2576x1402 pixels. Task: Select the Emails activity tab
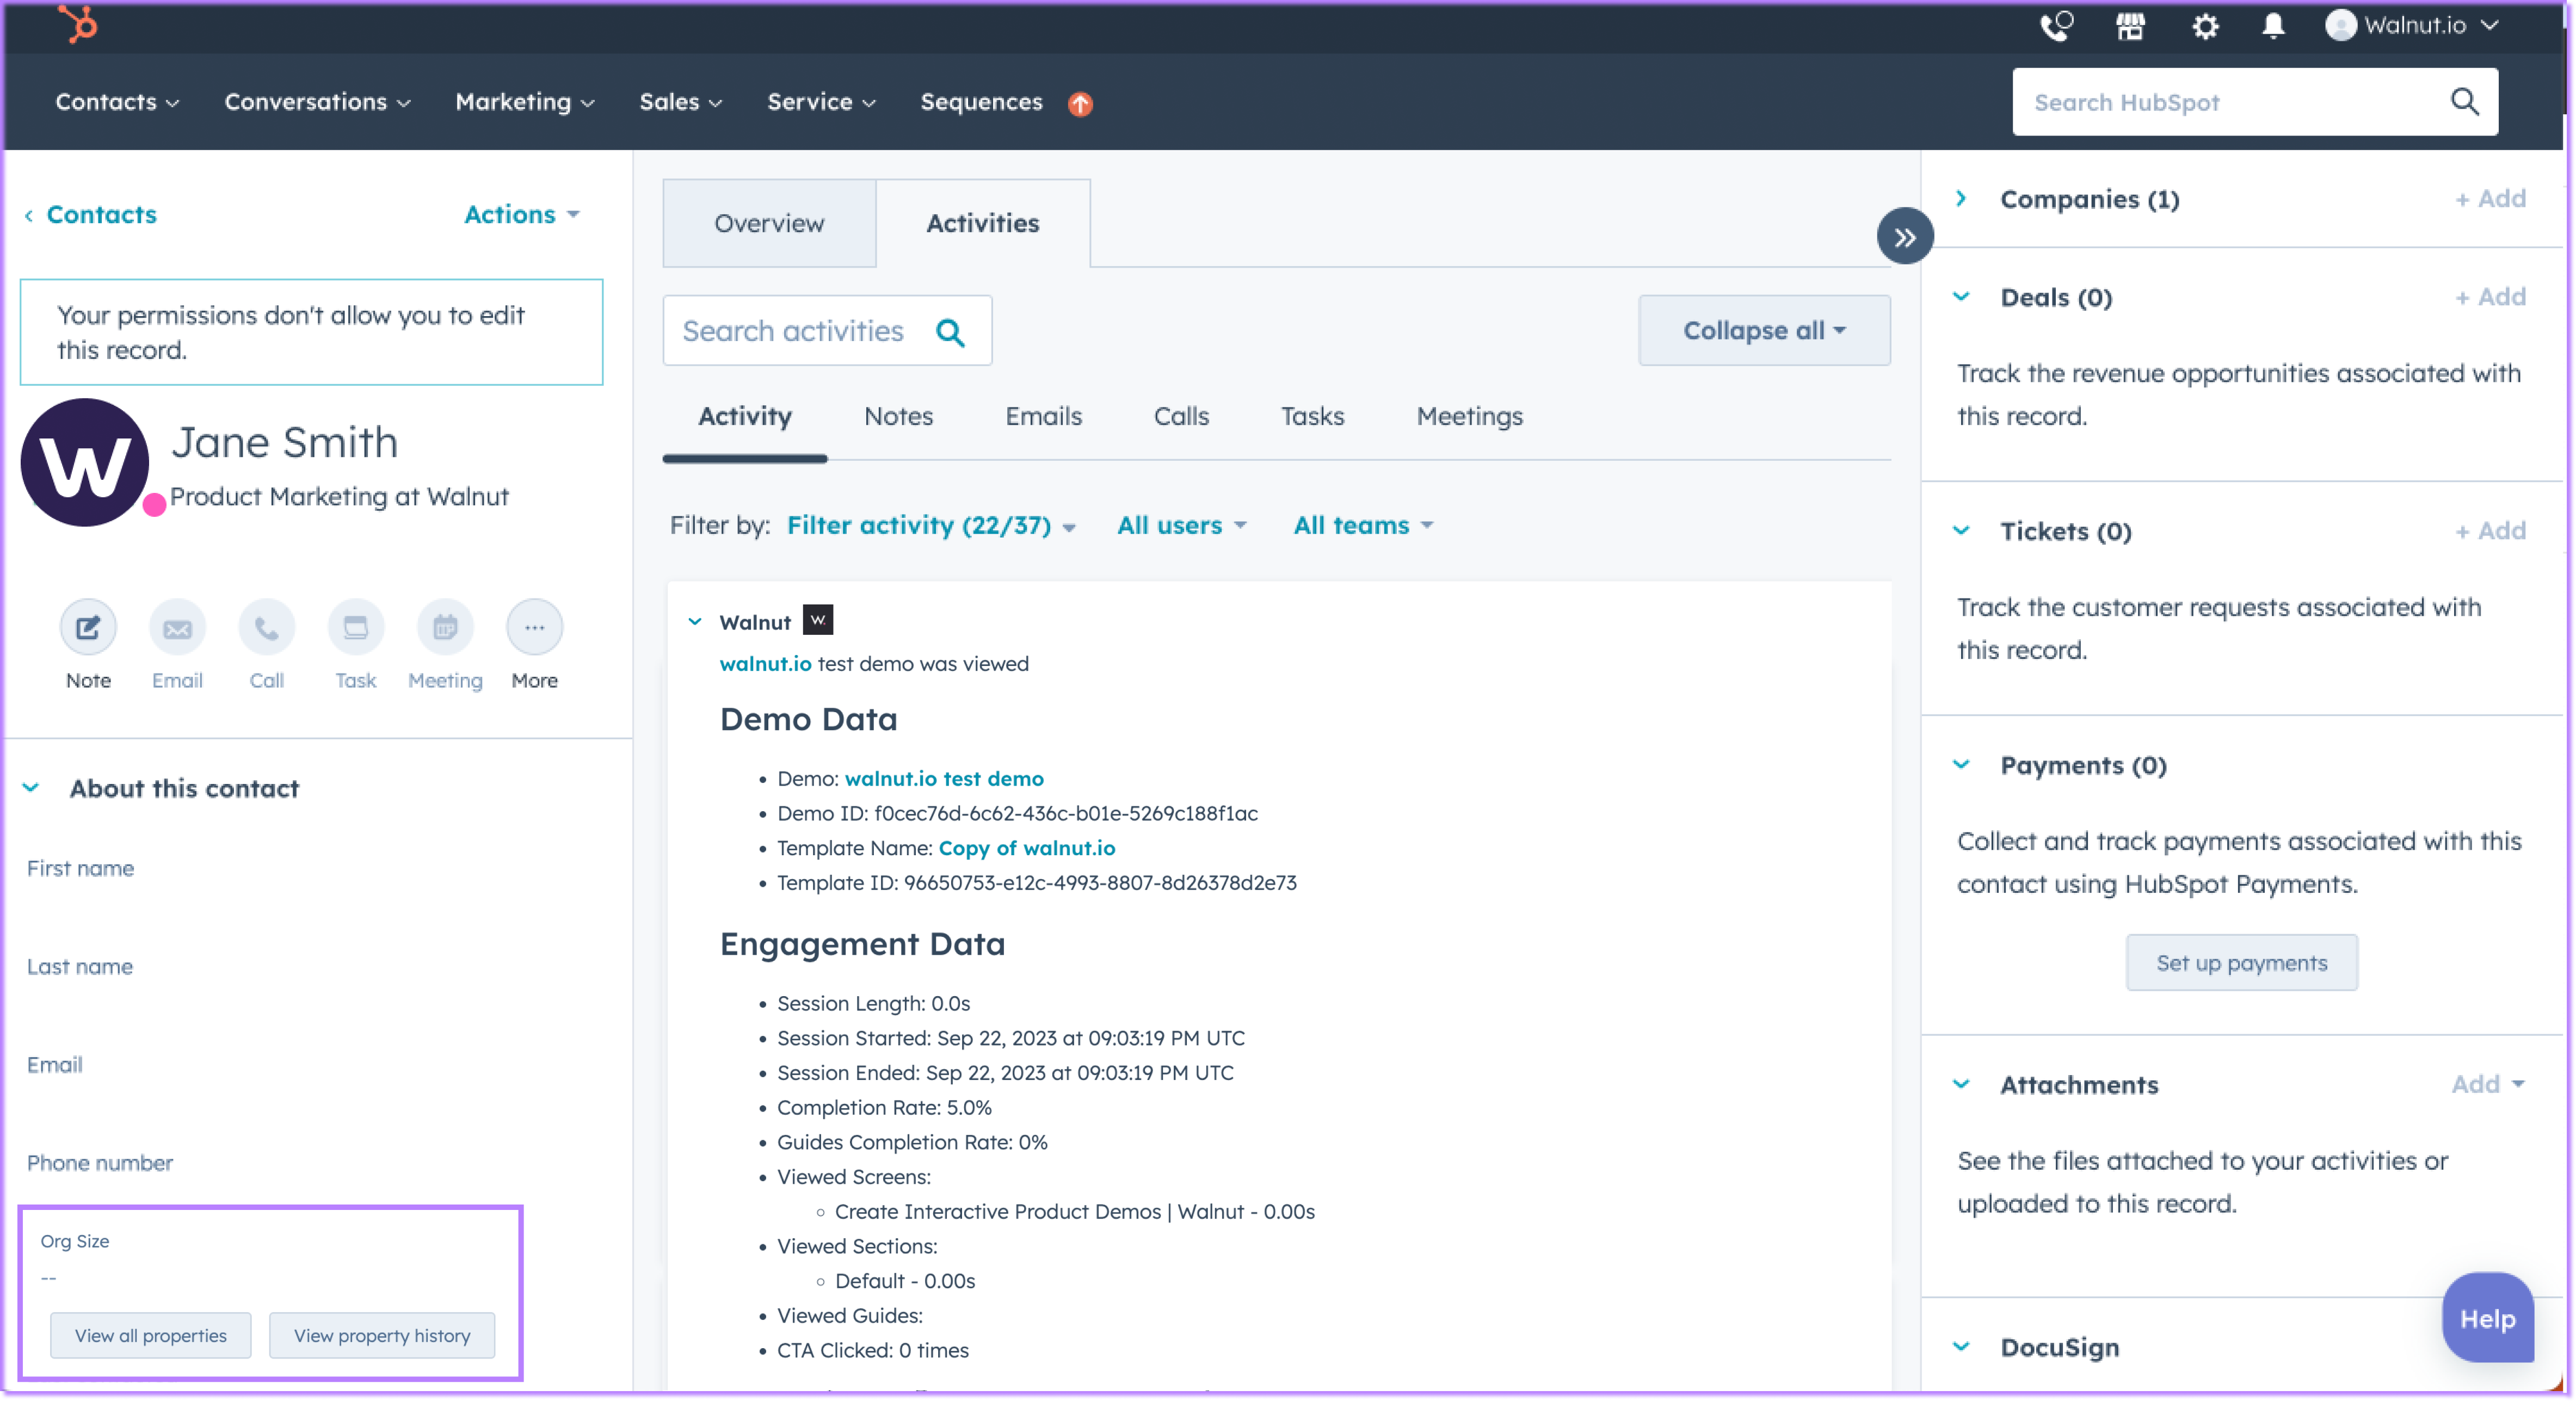1043,416
